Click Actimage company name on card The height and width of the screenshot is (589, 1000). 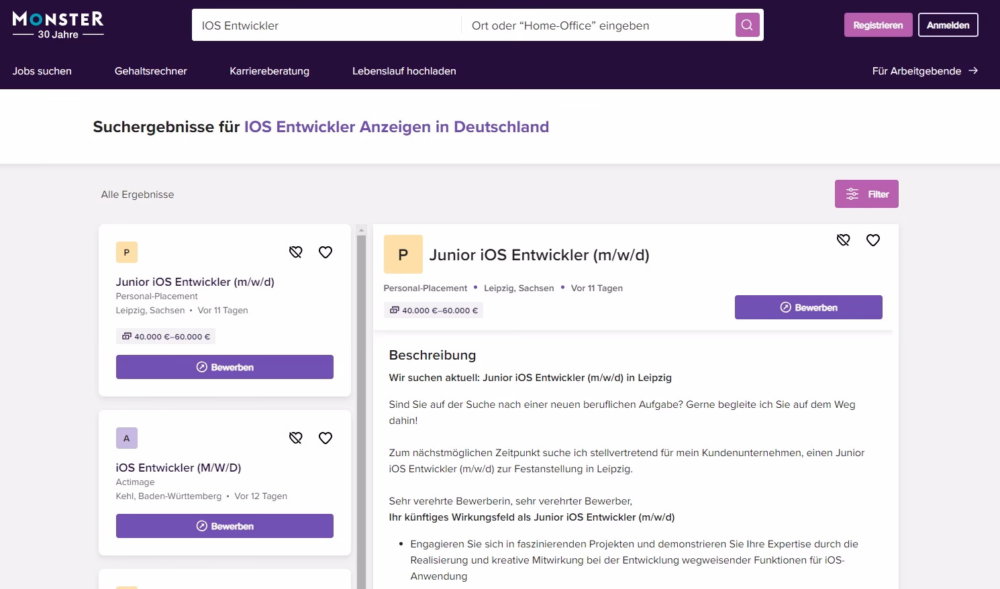135,482
